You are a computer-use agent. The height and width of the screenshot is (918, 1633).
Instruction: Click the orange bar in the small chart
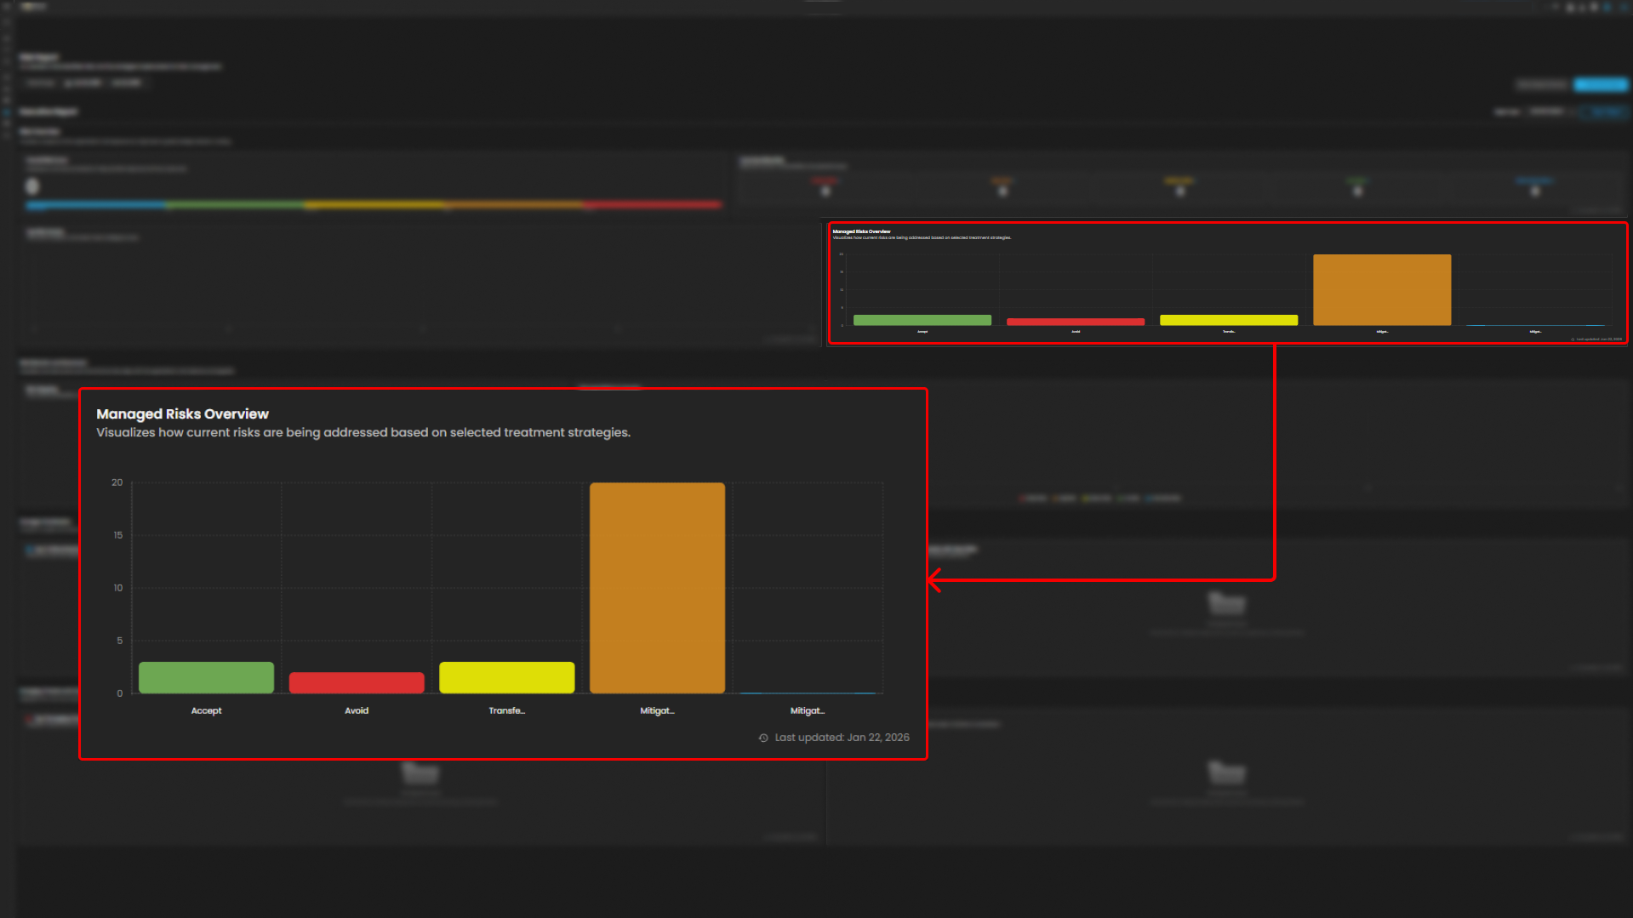[x=1381, y=289]
